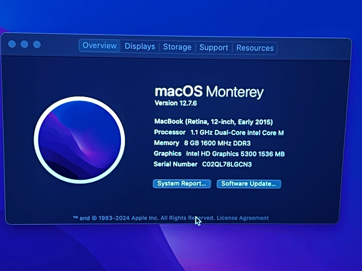Open the License Agreement link
The image size is (362, 271).
point(243,218)
